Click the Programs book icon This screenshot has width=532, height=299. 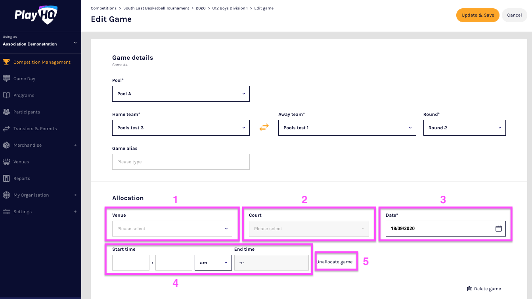(x=6, y=95)
